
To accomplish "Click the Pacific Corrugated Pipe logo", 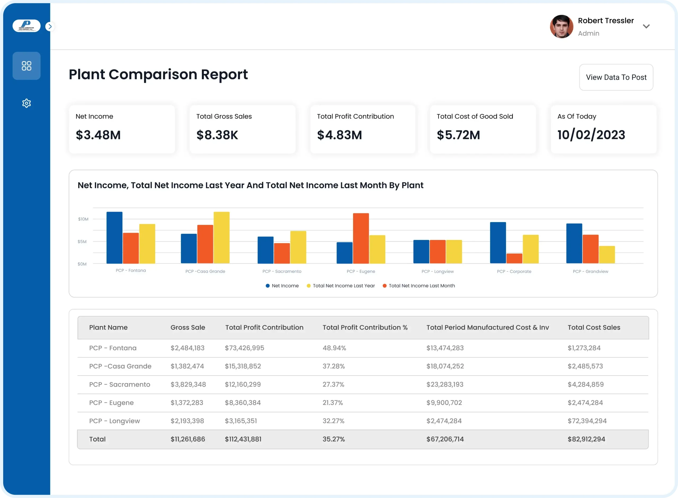I will click(x=26, y=26).
